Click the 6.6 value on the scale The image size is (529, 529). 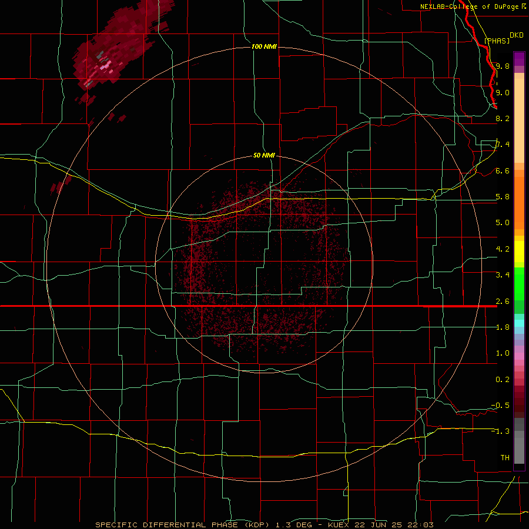coord(503,170)
